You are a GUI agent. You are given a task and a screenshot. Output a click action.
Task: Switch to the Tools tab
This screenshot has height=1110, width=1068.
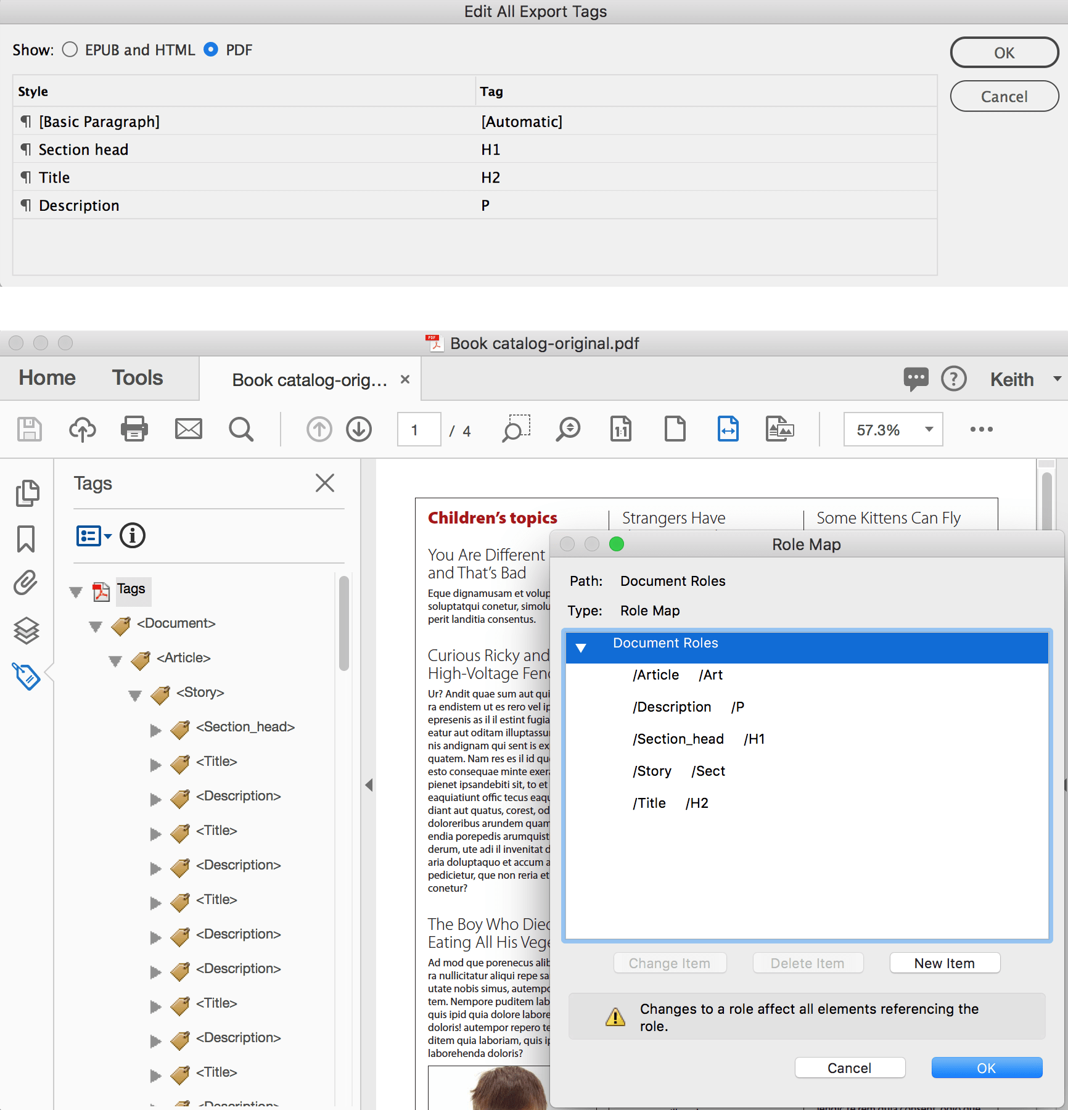click(136, 378)
